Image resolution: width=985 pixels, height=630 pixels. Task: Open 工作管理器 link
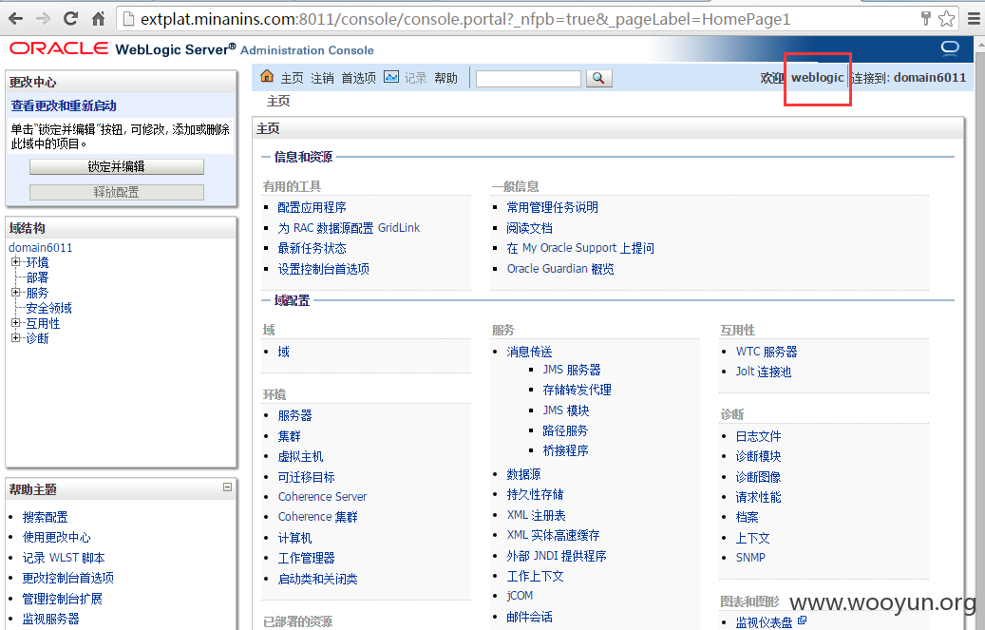click(307, 559)
